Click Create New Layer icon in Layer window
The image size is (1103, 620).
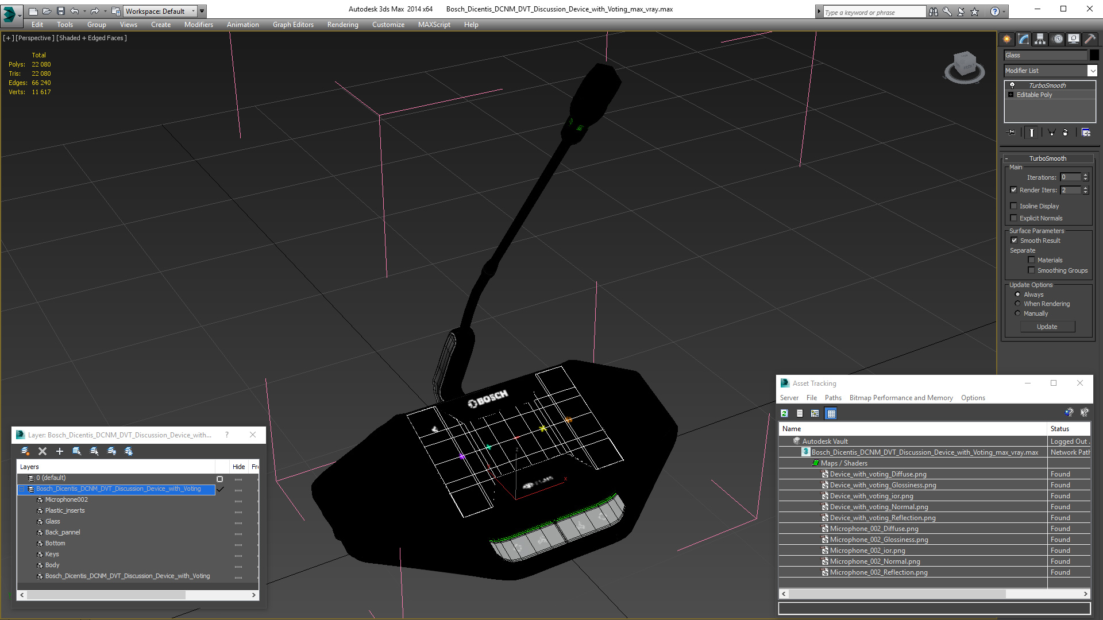pos(25,451)
